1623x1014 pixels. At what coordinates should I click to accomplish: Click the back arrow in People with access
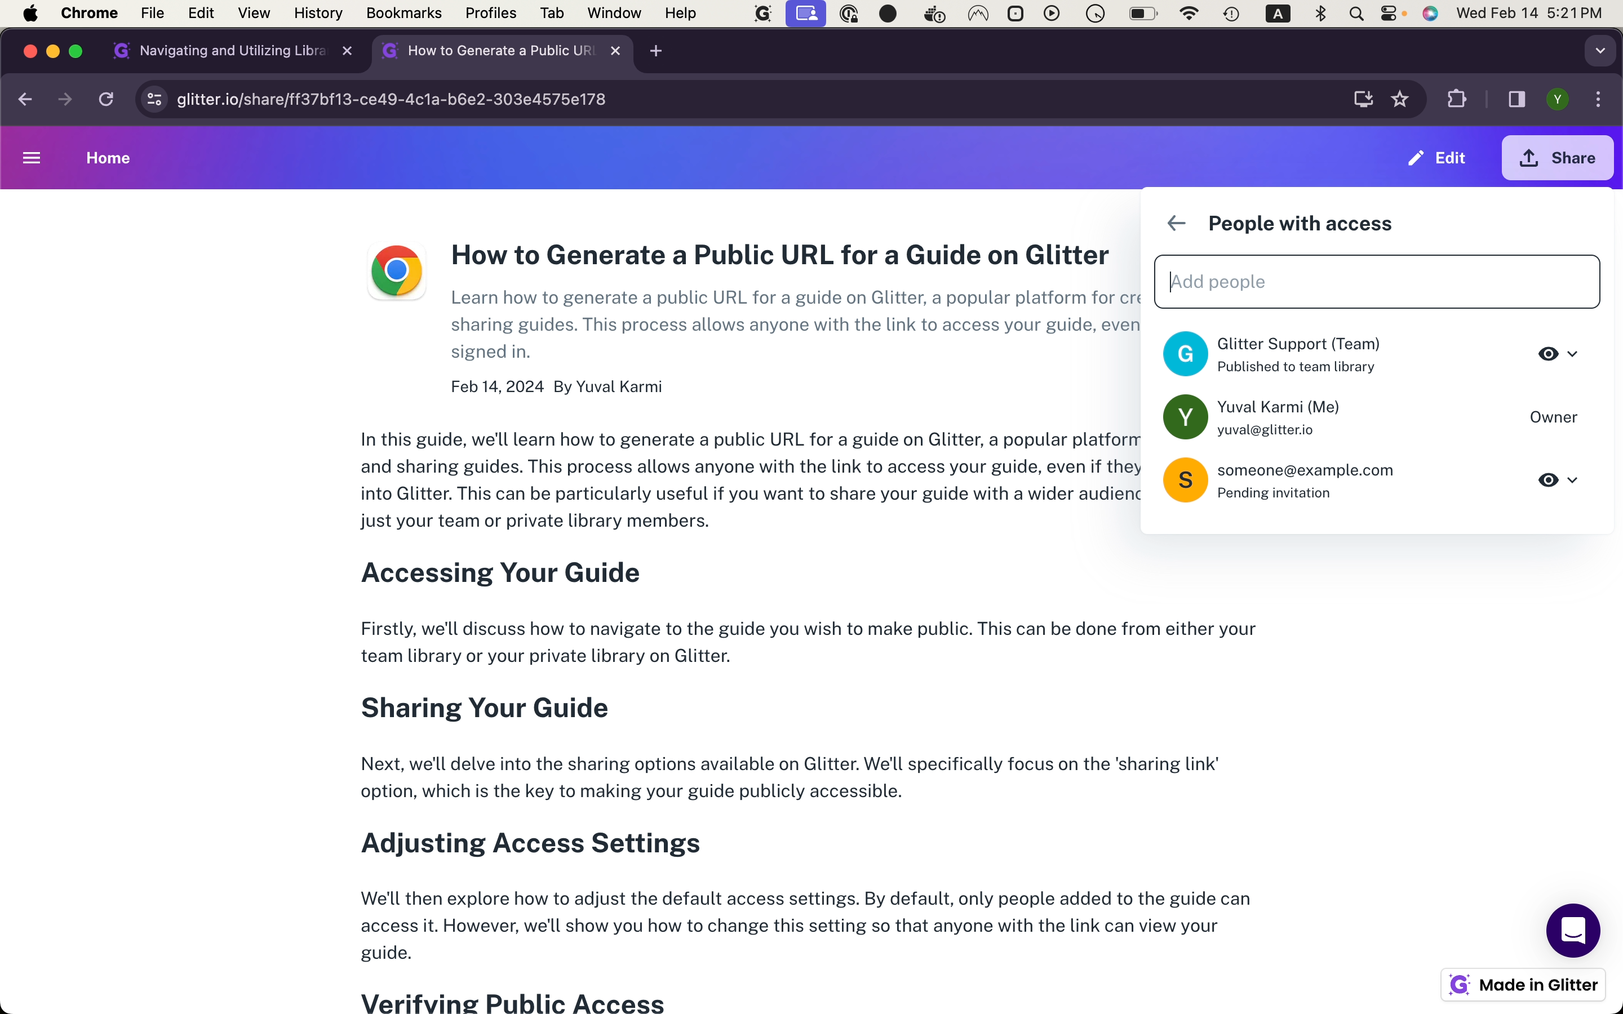(1176, 223)
